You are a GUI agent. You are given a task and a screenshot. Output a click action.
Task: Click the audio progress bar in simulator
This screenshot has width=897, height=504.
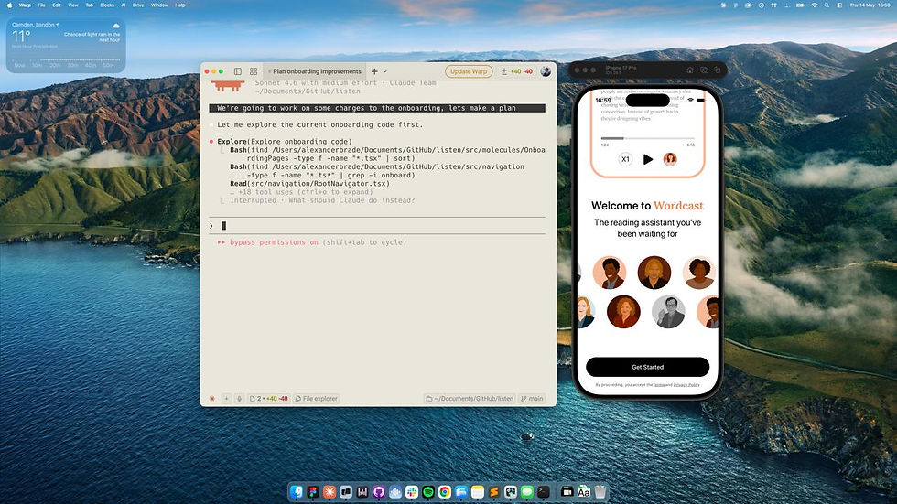pyautogui.click(x=648, y=138)
